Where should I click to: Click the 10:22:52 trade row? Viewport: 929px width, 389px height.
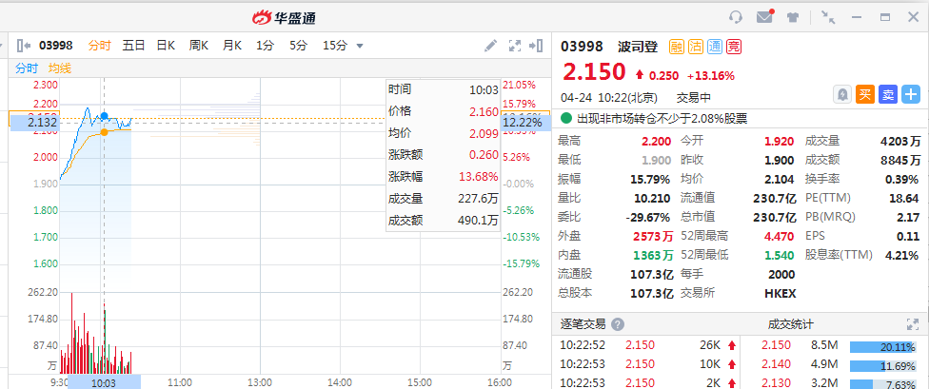click(x=645, y=346)
